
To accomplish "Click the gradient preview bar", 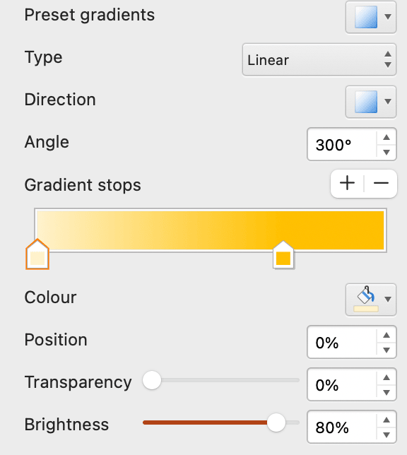I will pyautogui.click(x=211, y=230).
